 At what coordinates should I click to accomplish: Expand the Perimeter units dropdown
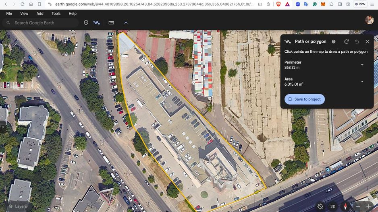click(362, 65)
